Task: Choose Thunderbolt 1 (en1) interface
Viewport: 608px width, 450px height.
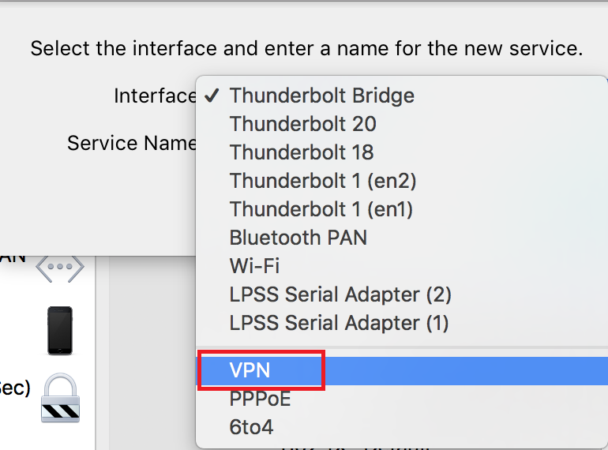Action: pos(402,209)
